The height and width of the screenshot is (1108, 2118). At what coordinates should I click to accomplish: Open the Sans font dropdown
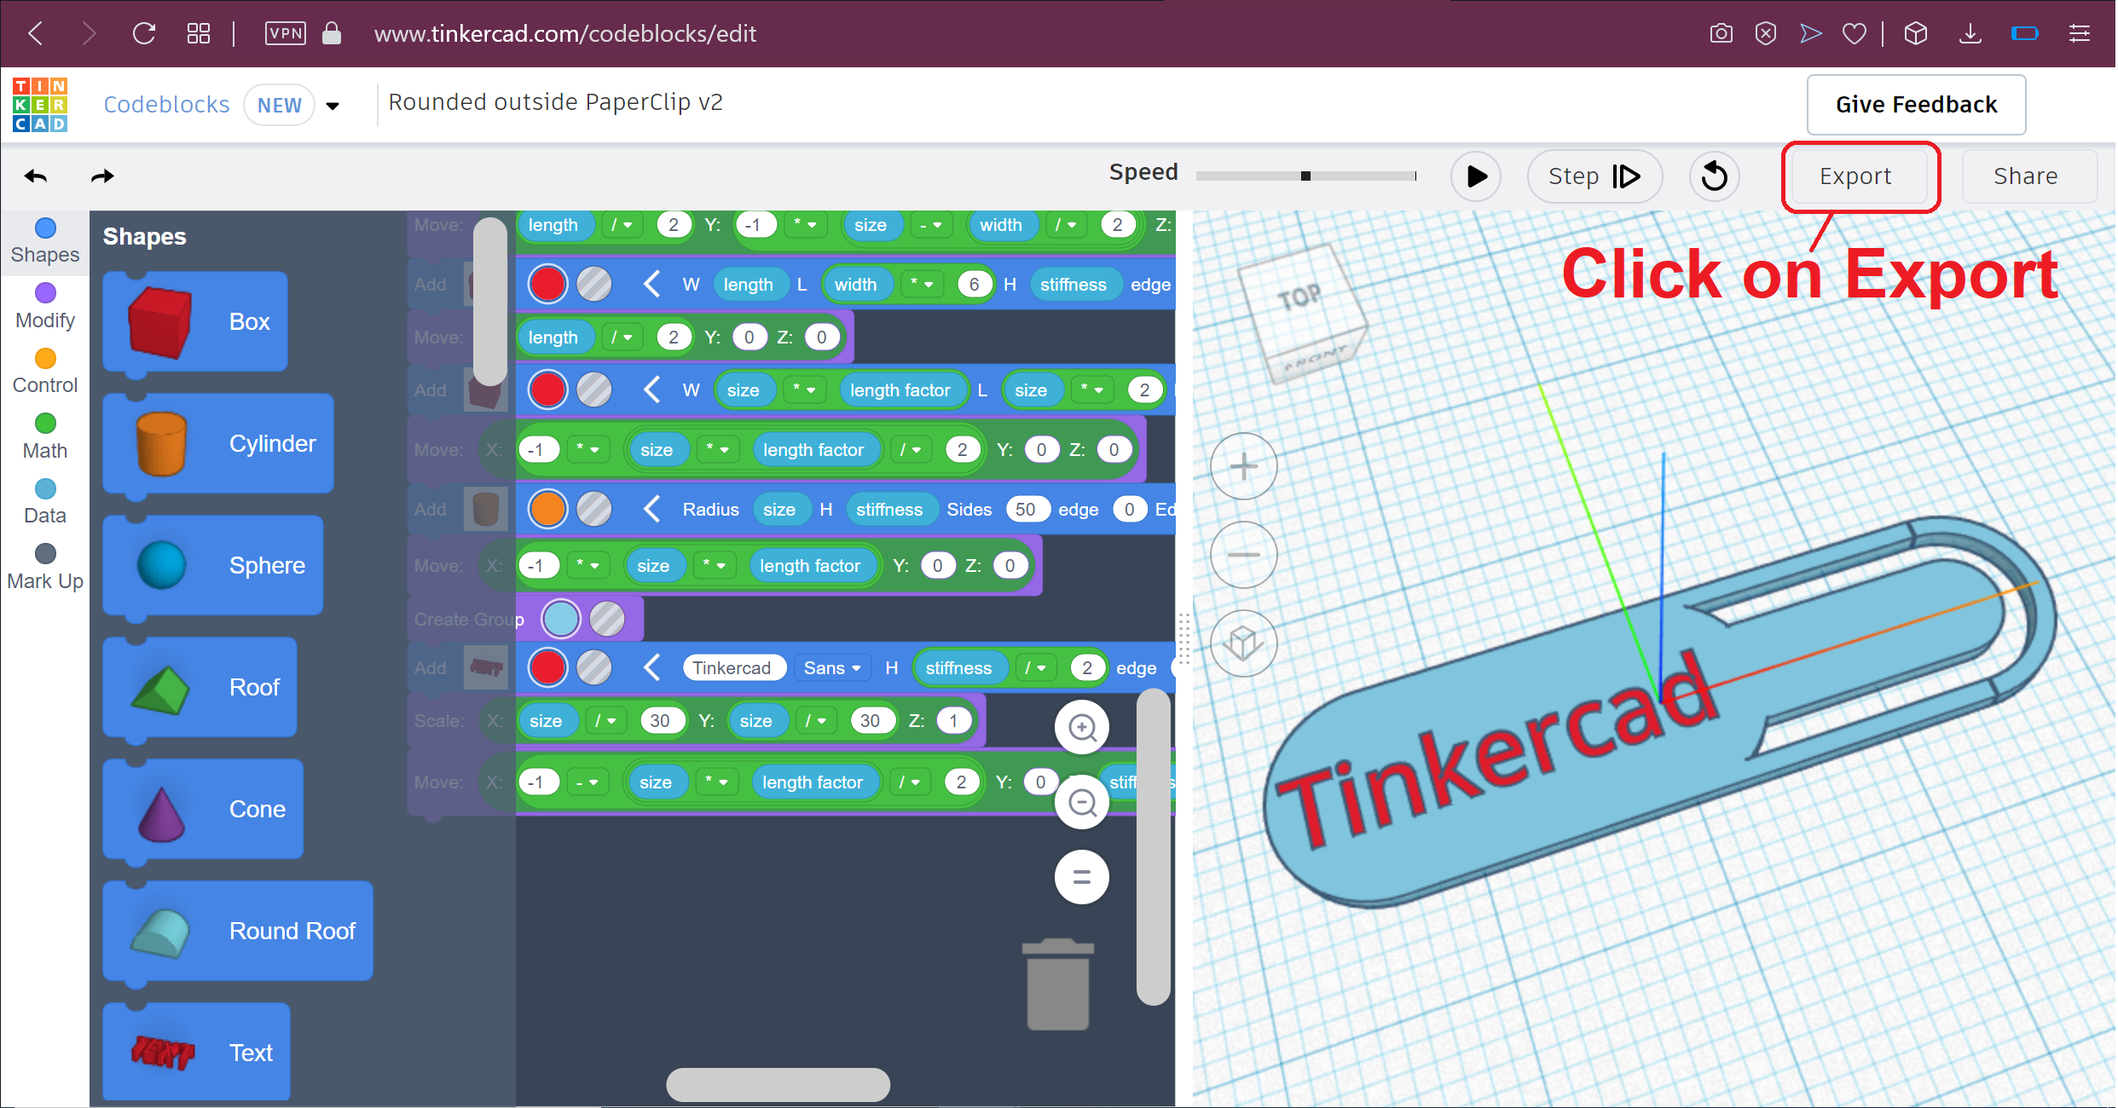click(x=831, y=667)
